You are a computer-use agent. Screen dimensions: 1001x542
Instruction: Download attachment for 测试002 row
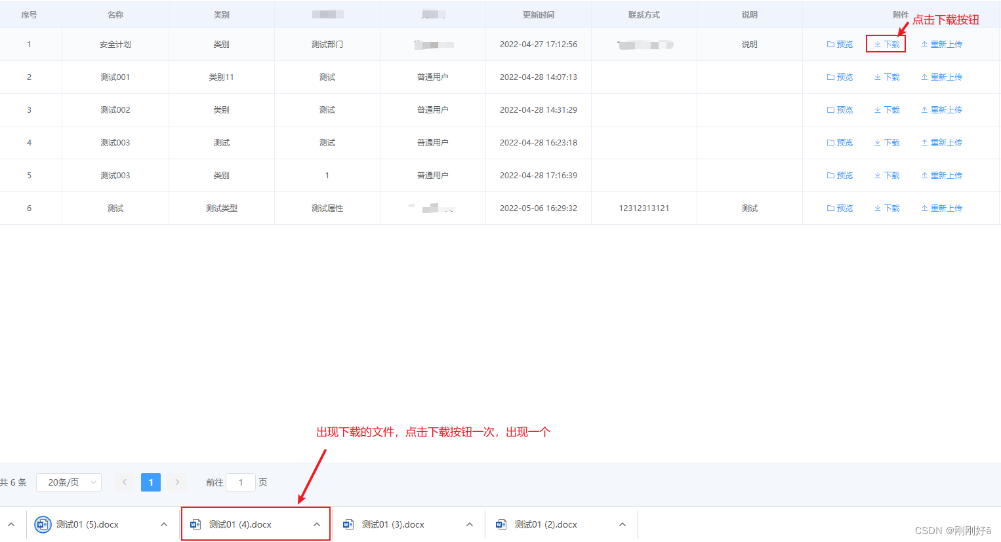887,110
